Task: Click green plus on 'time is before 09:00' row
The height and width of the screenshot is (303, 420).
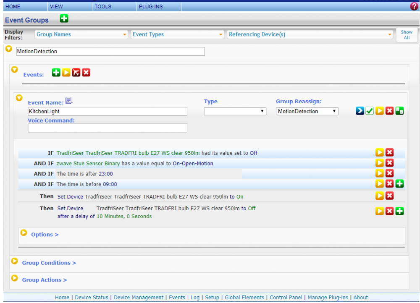Action: tap(399, 184)
